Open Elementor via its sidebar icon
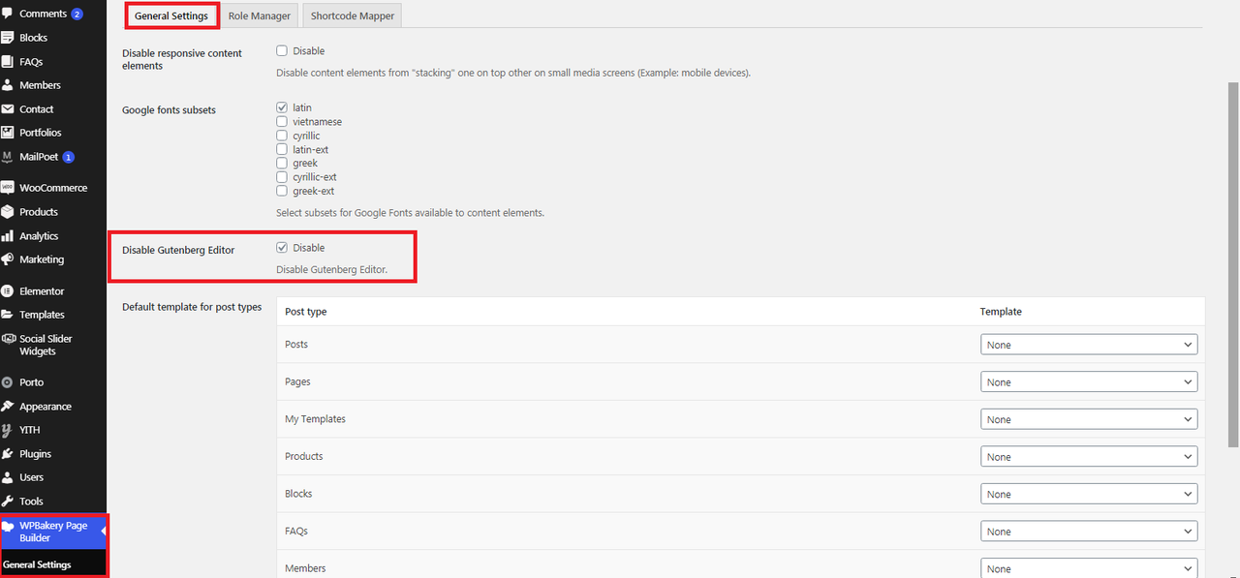Image resolution: width=1240 pixels, height=578 pixels. pyautogui.click(x=8, y=291)
